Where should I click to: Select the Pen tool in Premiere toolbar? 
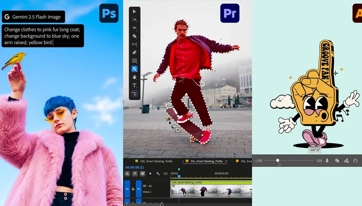[134, 52]
